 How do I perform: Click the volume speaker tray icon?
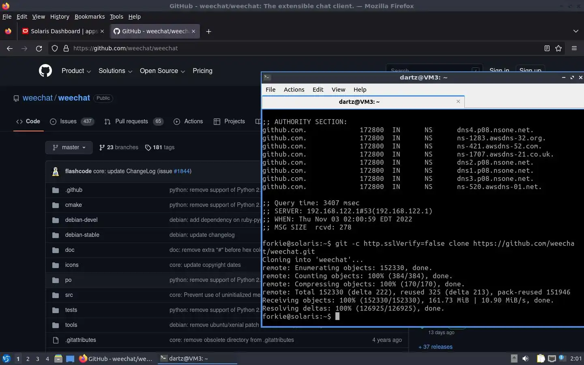[526, 359]
